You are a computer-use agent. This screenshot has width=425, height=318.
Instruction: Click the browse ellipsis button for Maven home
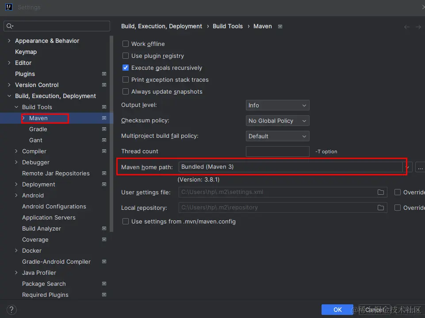pyautogui.click(x=420, y=167)
